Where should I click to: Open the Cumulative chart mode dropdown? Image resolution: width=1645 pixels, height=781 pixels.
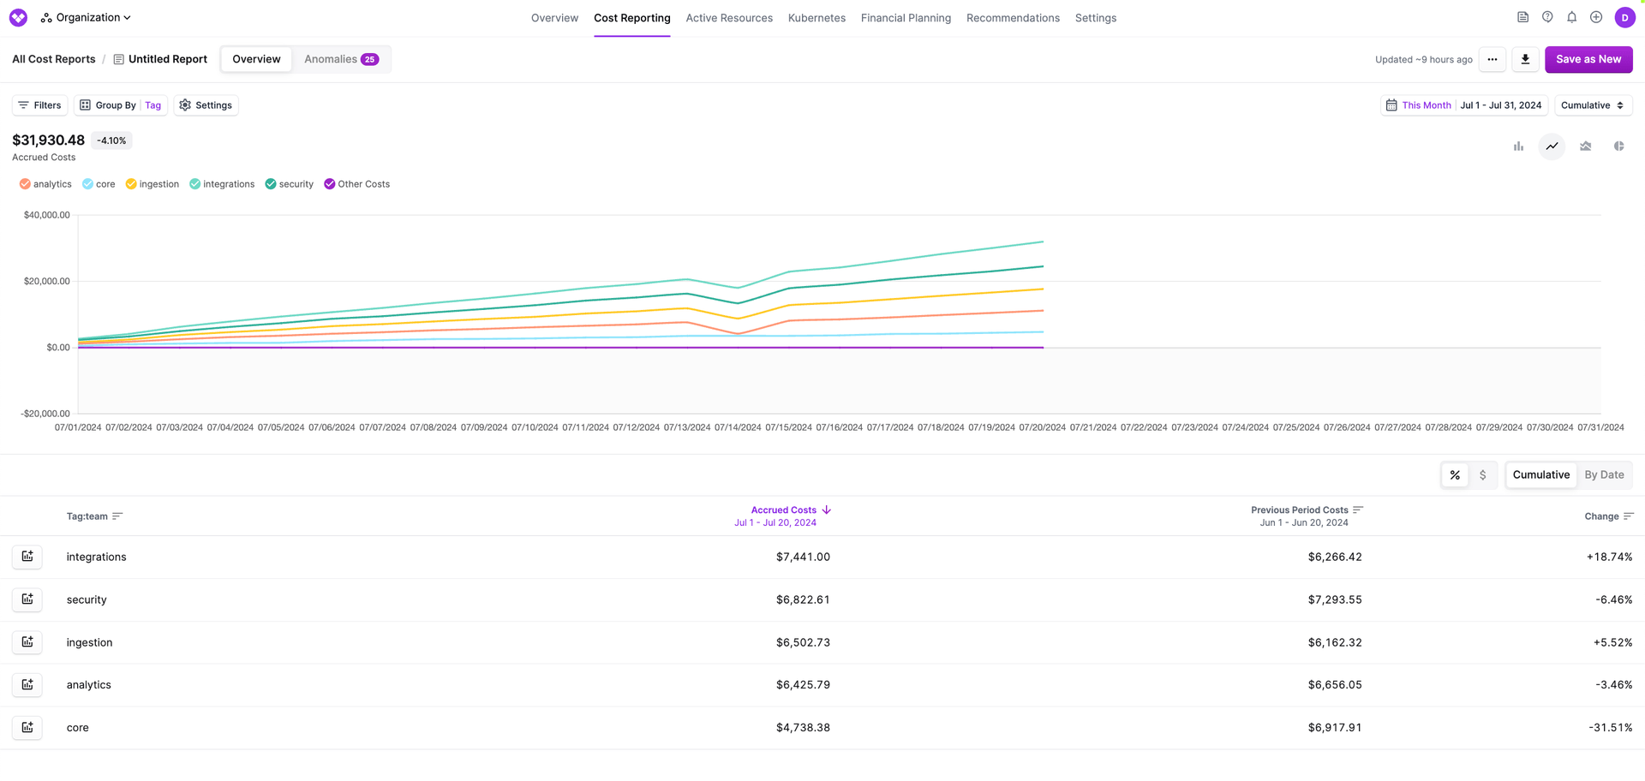[x=1592, y=104]
